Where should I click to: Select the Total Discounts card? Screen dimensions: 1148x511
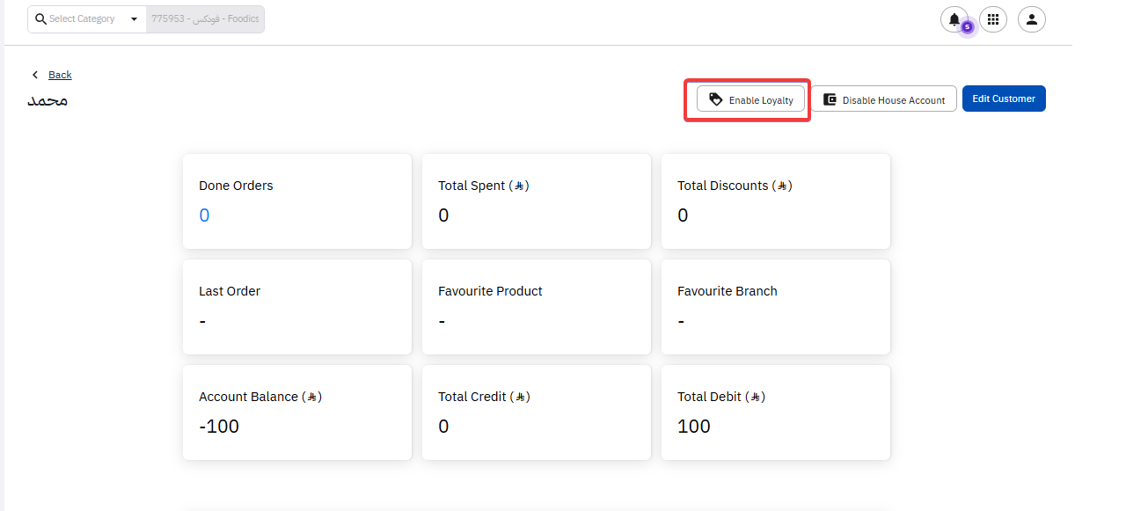tap(775, 201)
